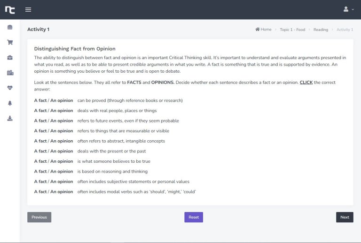Screen dimensions: 361x243
Task: Select the briefcase icon in sidebar
Action: [10, 57]
